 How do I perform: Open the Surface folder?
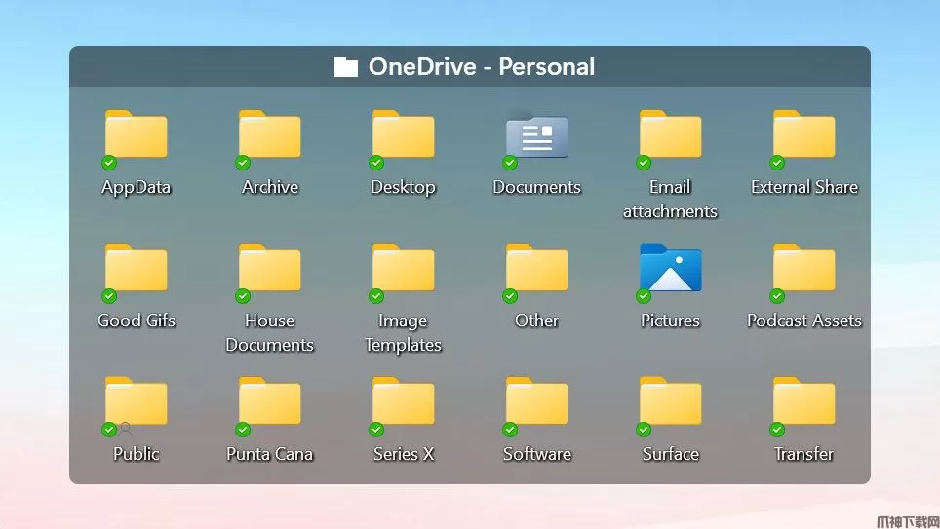(x=670, y=402)
